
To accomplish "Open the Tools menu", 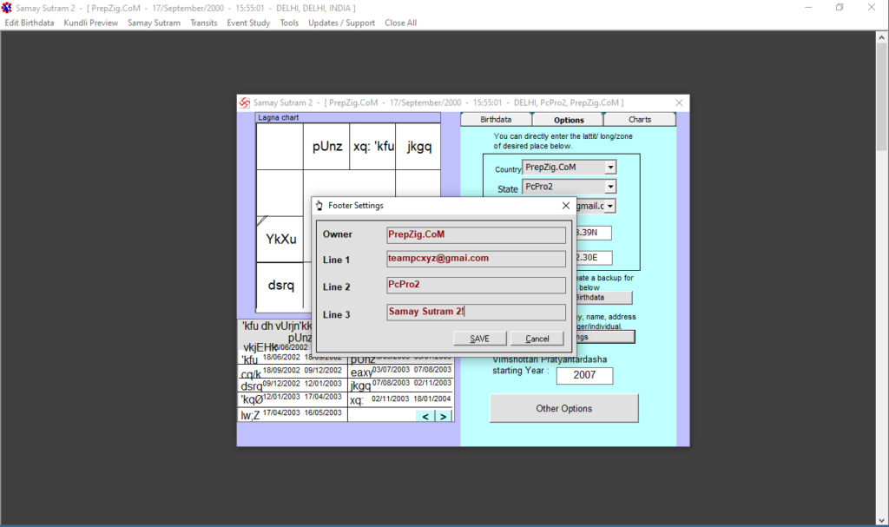I will pyautogui.click(x=289, y=23).
